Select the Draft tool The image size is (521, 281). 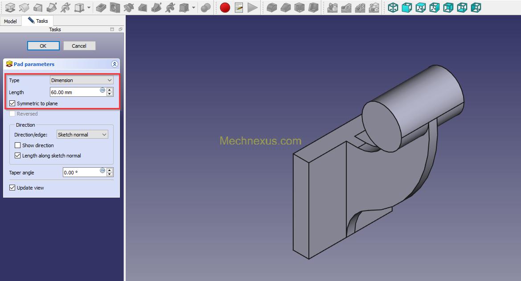[299, 7]
